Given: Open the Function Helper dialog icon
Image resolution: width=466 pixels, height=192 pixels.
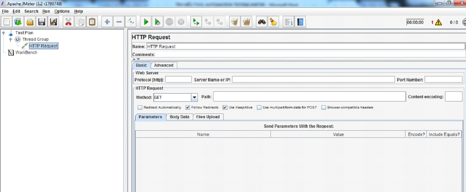Looking at the screenshot, I should pos(288,22).
